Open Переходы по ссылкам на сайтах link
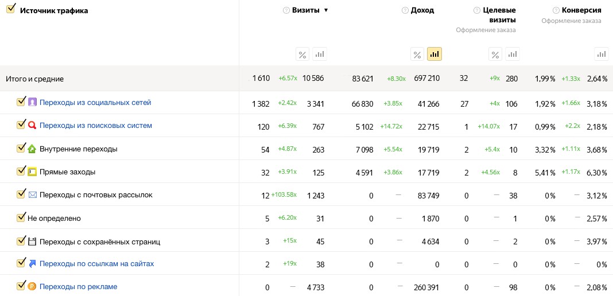The height and width of the screenshot is (296, 613). (96, 264)
